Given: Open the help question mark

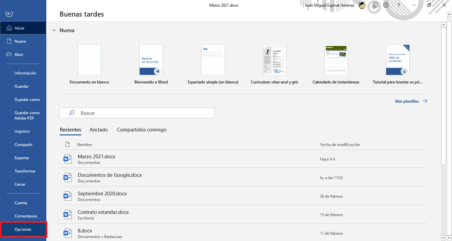Looking at the screenshot, I should coord(399,5).
